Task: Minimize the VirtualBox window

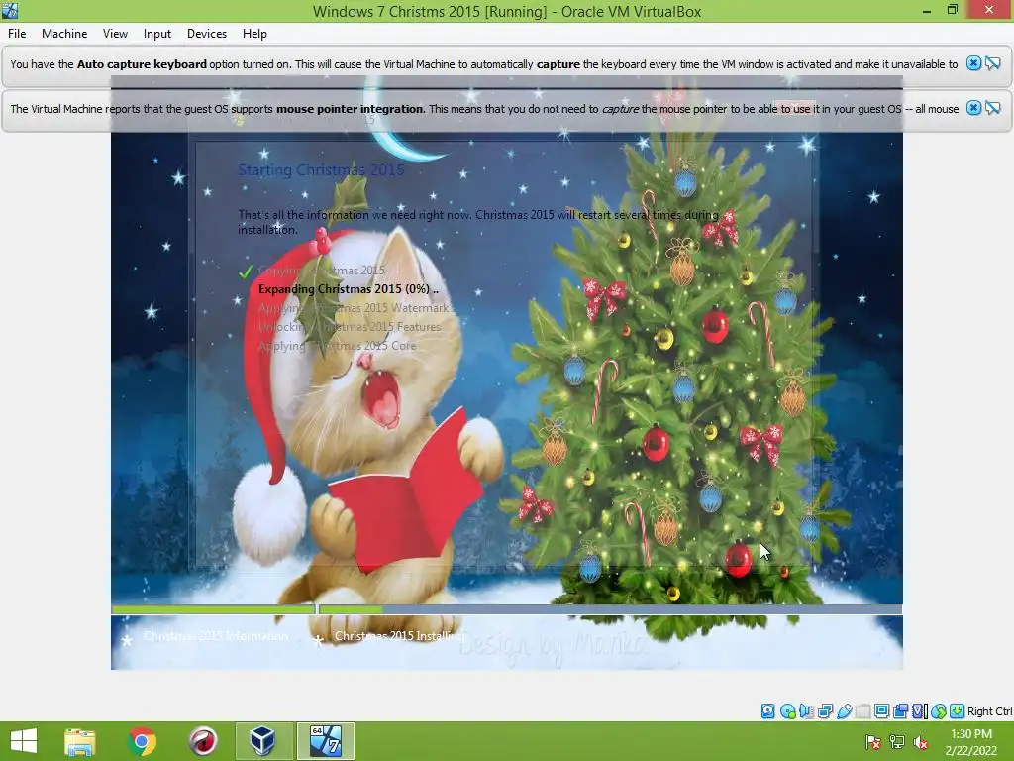Action: (x=927, y=10)
